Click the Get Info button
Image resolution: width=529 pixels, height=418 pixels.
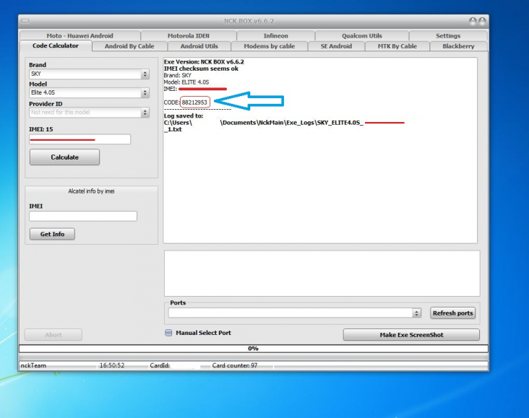[52, 234]
